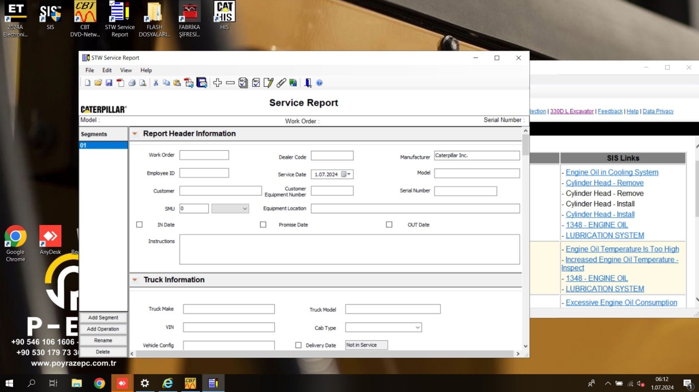This screenshot has width=699, height=392.
Task: Open help with the blue question icon
Action: coord(319,83)
